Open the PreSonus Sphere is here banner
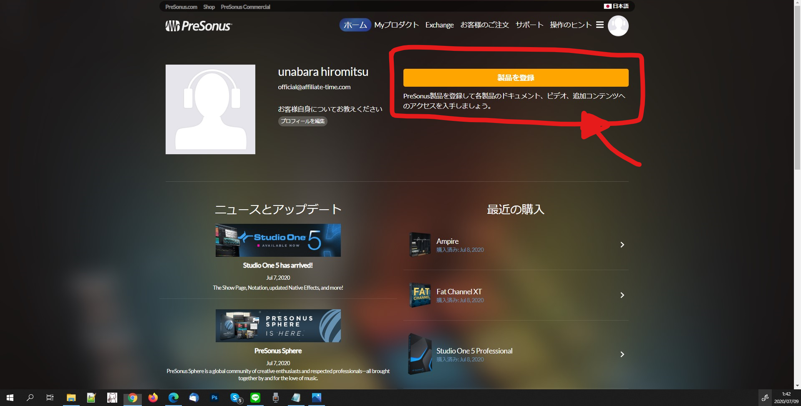Viewport: 801px width, 406px height. pyautogui.click(x=278, y=326)
